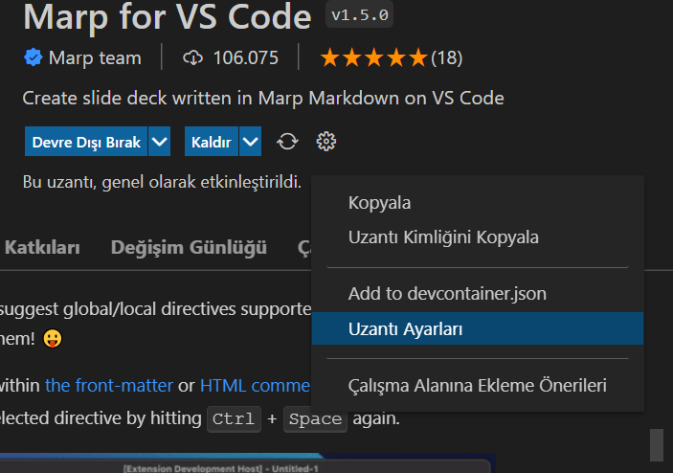Open Uzantı Ayarları from the menu
Viewport: 673px width, 473px height.
[406, 328]
